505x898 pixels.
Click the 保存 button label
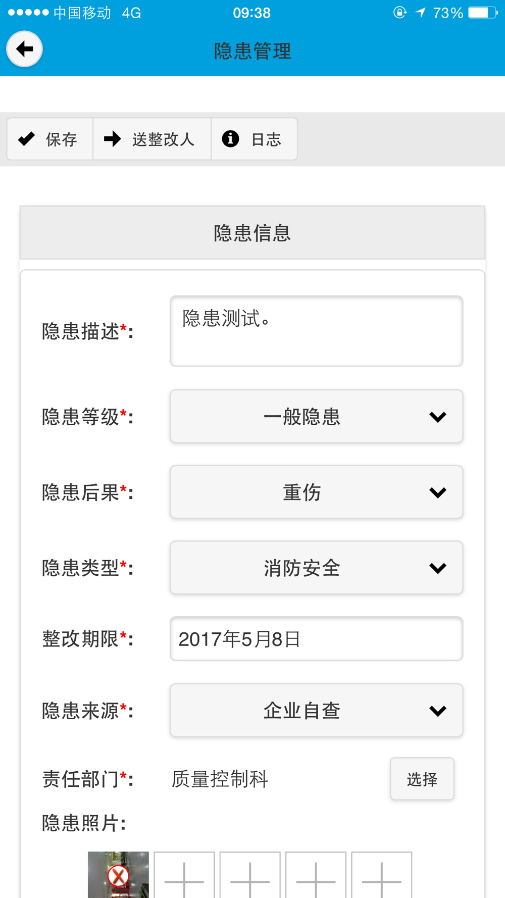point(61,139)
